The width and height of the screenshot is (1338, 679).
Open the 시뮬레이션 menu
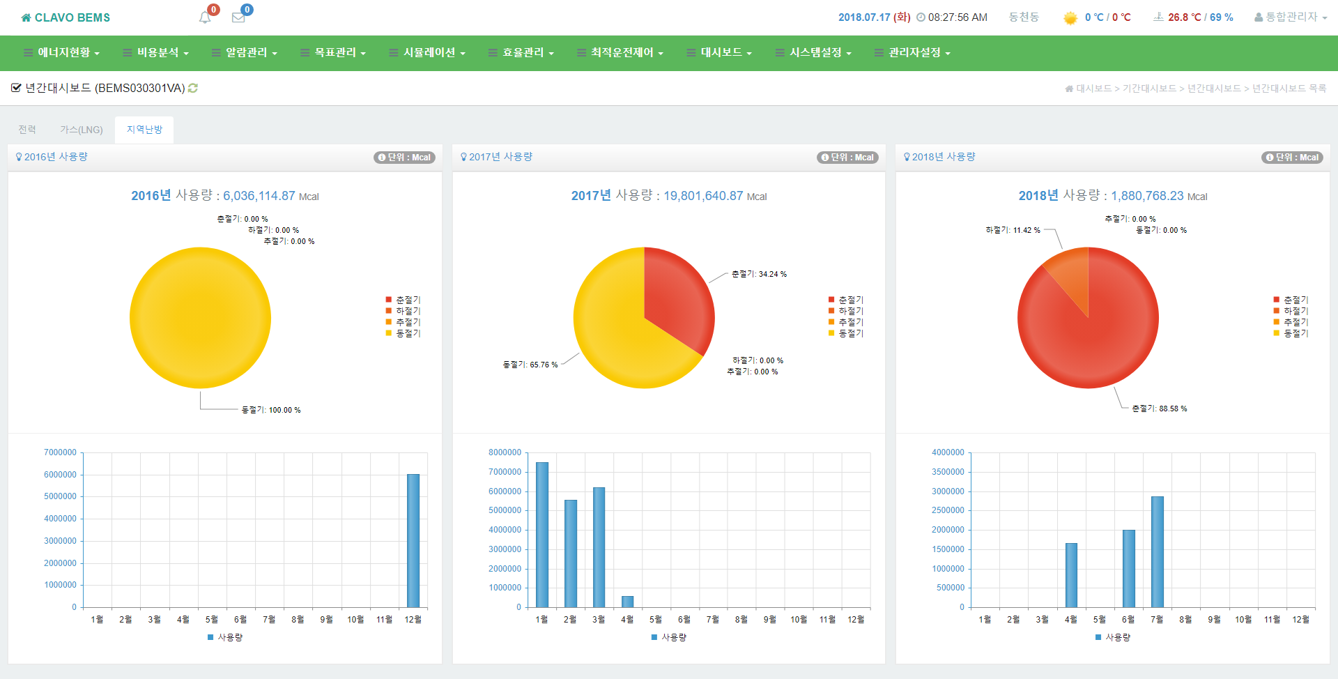point(427,53)
